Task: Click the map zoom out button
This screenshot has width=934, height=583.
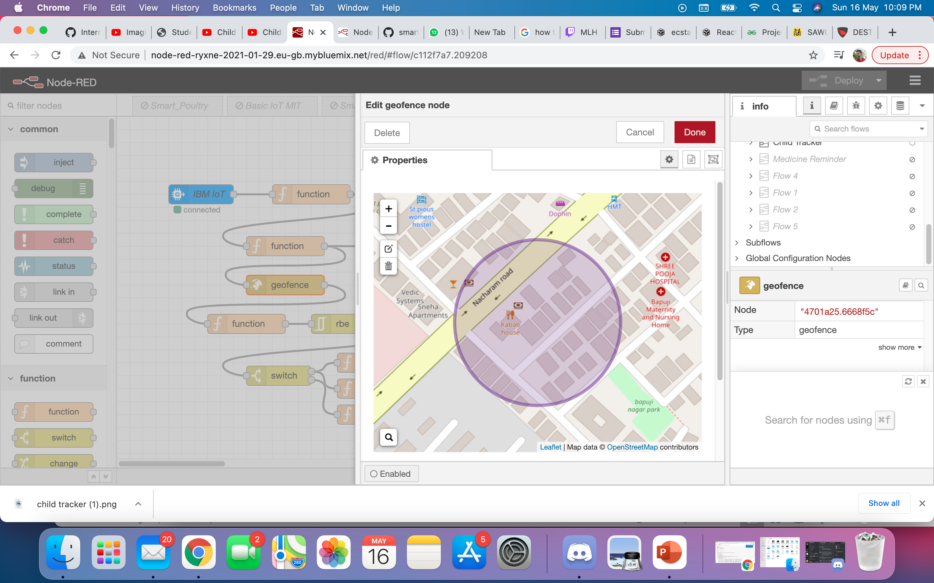Action: tap(388, 226)
